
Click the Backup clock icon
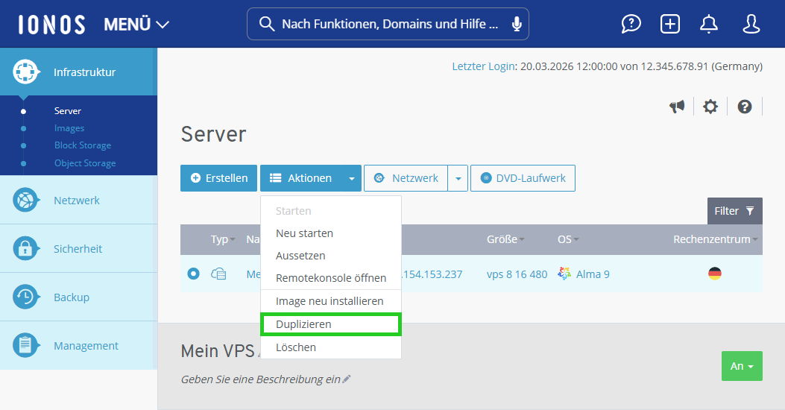(x=25, y=297)
